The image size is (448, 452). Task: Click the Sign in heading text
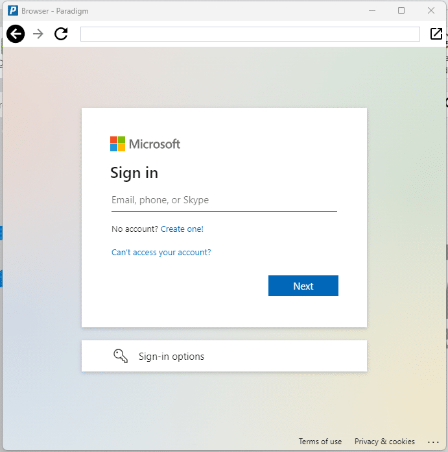(x=134, y=173)
